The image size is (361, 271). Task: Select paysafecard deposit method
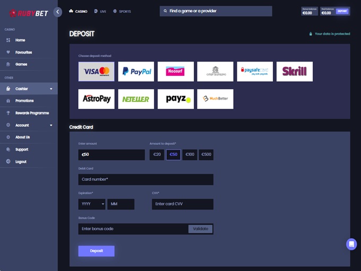[x=255, y=72]
